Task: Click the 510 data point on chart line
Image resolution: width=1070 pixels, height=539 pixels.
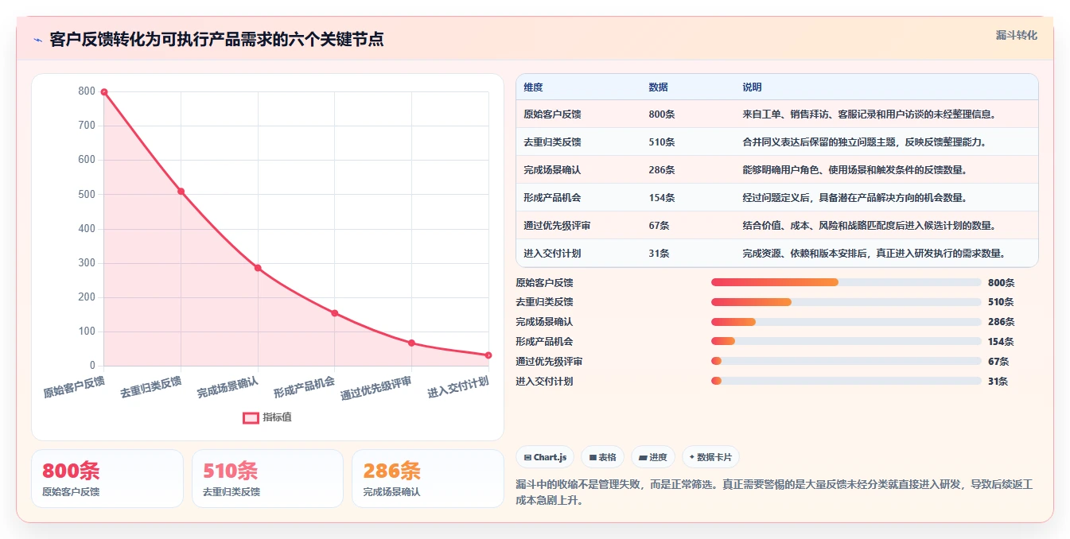Action: point(181,192)
